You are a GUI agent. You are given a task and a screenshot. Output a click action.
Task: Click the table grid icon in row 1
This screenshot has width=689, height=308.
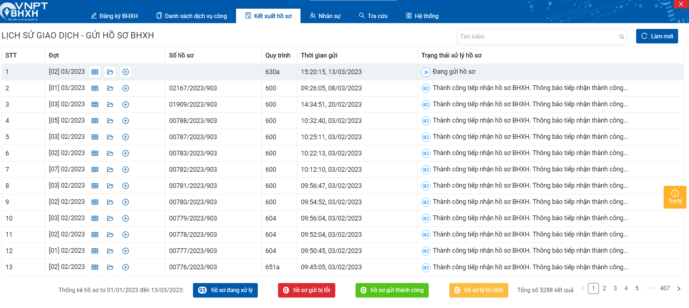tap(95, 72)
